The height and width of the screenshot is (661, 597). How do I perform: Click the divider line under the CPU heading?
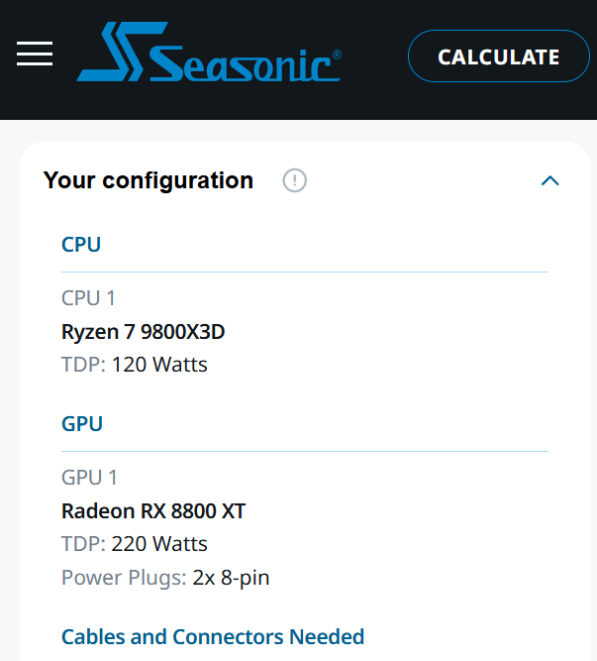(x=305, y=272)
